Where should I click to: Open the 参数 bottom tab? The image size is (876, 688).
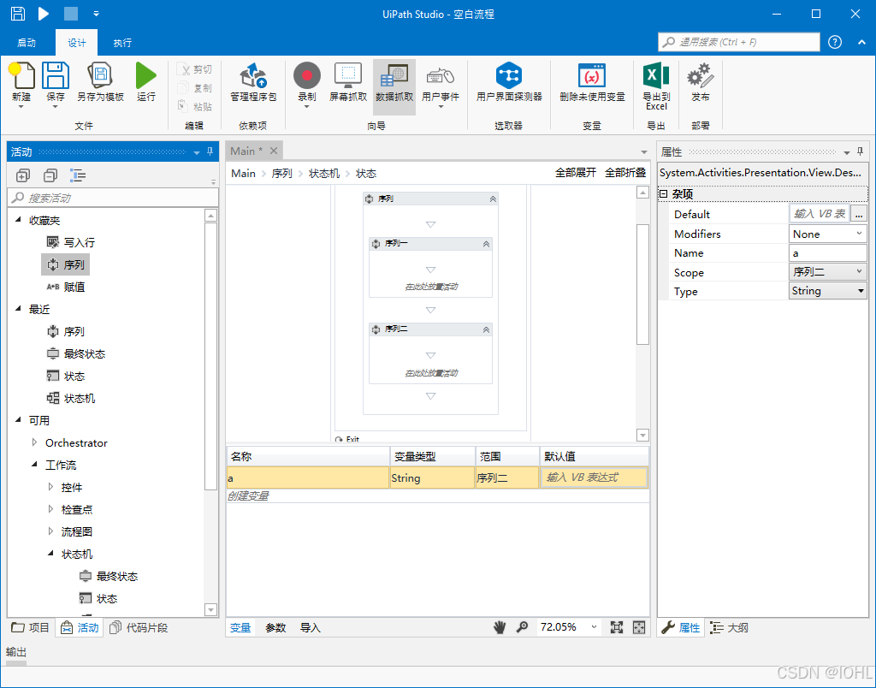click(275, 627)
